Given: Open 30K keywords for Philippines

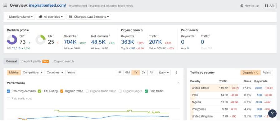Looking at the screenshot, I should click(259, 109).
